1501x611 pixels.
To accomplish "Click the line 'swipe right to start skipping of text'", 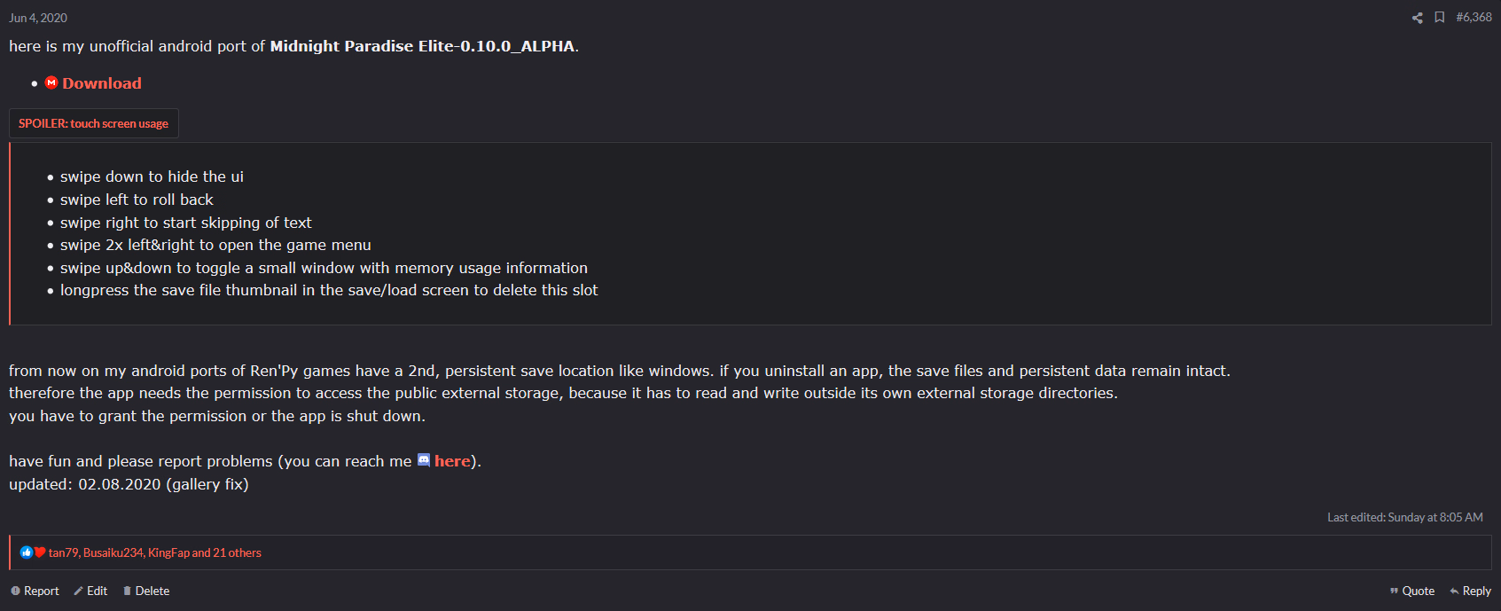I will click(x=186, y=223).
